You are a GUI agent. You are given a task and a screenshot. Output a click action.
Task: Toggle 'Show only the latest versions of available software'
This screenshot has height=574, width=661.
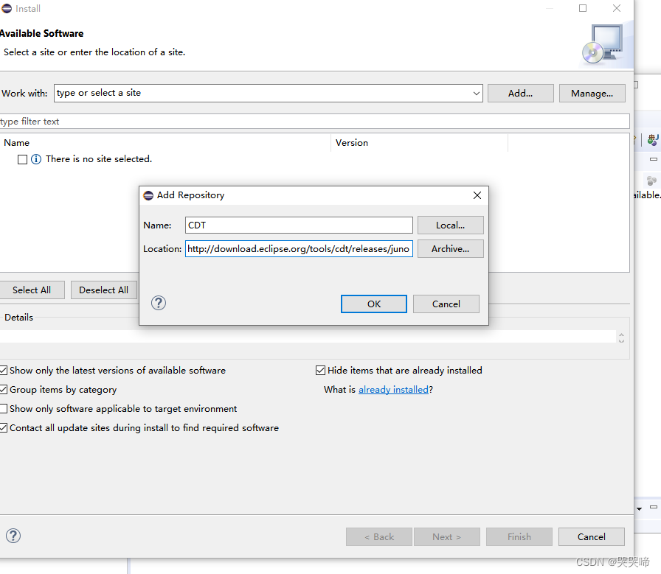(x=4, y=371)
